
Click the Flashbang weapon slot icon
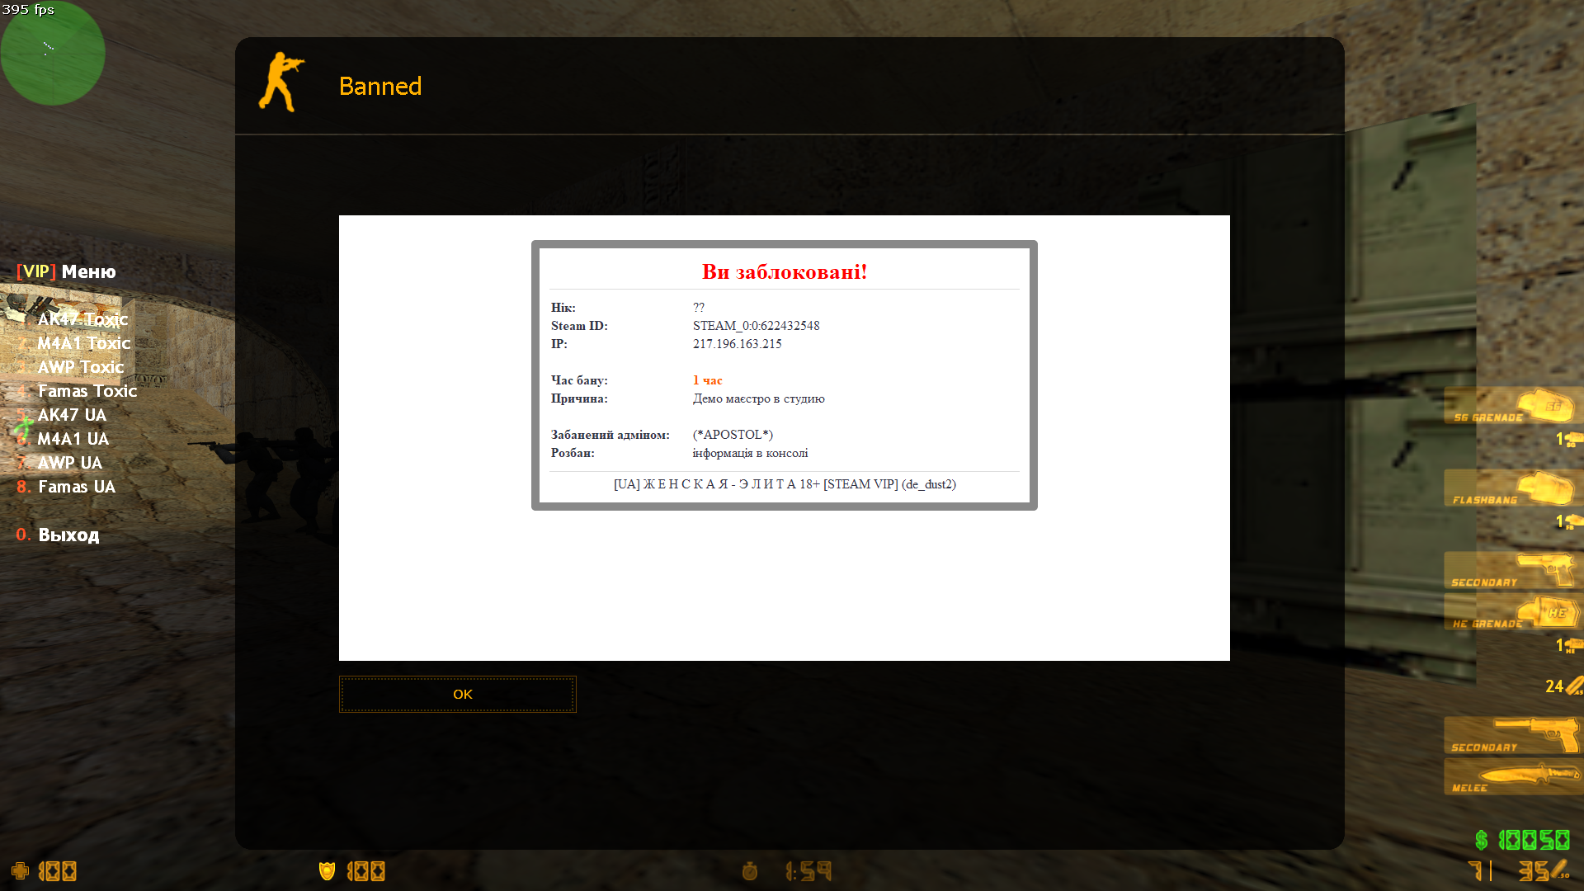pos(1513,488)
